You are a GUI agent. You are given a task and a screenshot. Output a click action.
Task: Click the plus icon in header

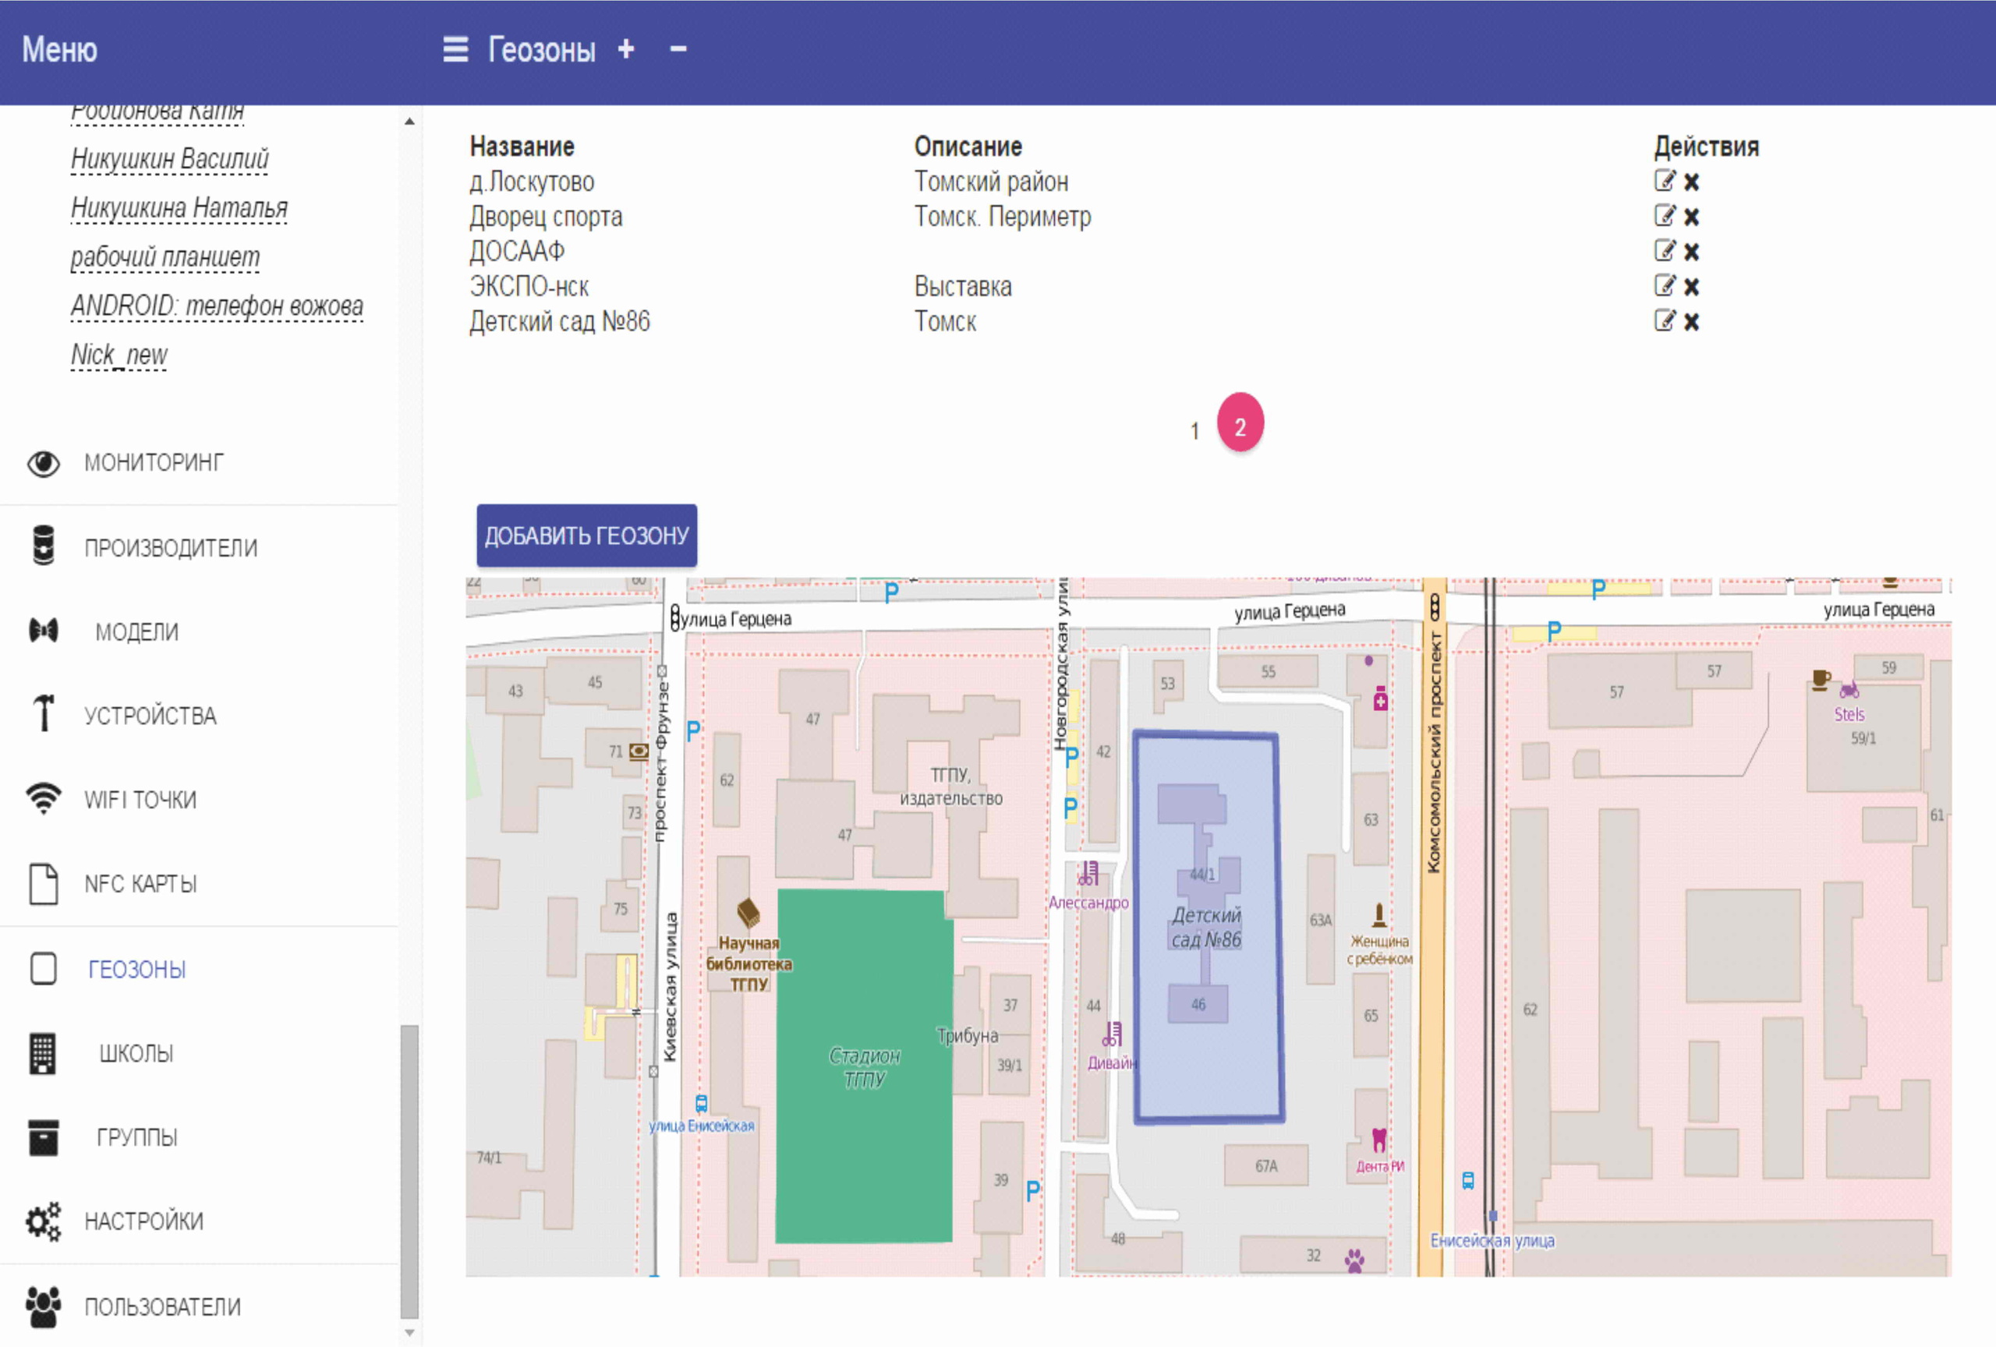click(626, 49)
